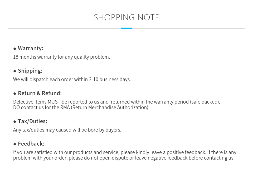Image resolution: width=253 pixels, height=177 pixels.
Task: Click the bullet dot beside Shipping
Action: (x=15, y=71)
